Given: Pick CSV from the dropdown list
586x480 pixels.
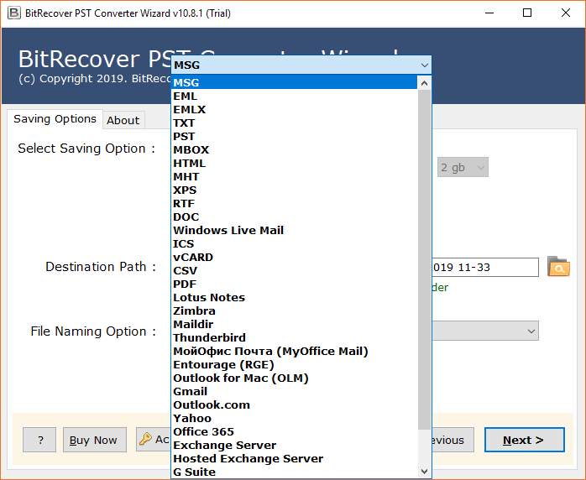Looking at the screenshot, I should click(x=294, y=271).
